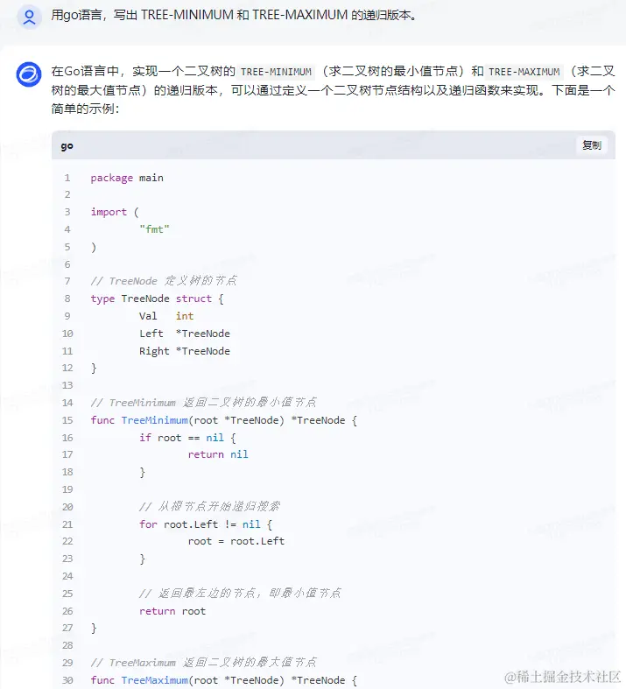
Task: Click the line 'return root'
Action: (172, 611)
